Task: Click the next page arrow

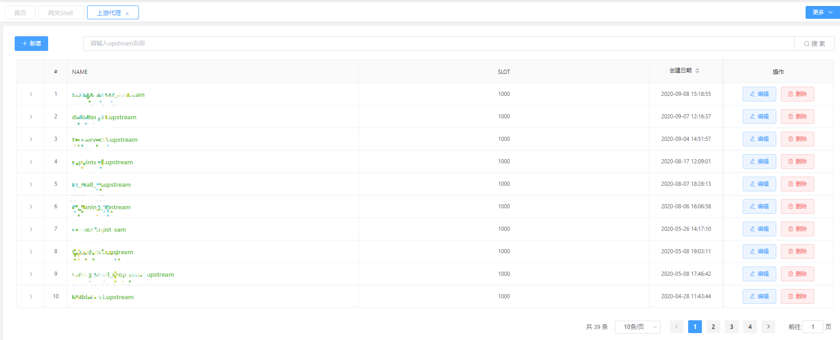Action: (768, 327)
